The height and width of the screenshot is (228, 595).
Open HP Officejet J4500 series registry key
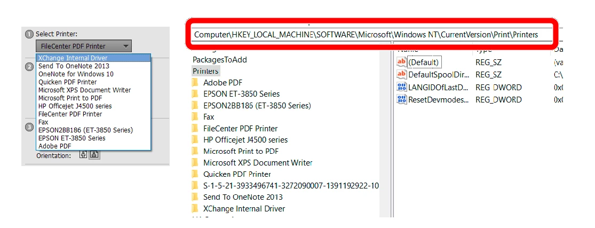[245, 140]
